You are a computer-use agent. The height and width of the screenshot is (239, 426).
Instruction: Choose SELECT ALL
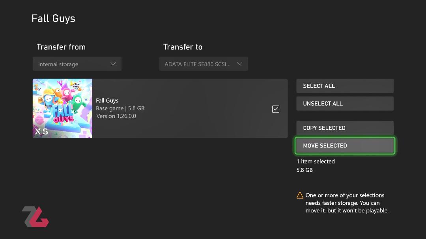pos(345,86)
